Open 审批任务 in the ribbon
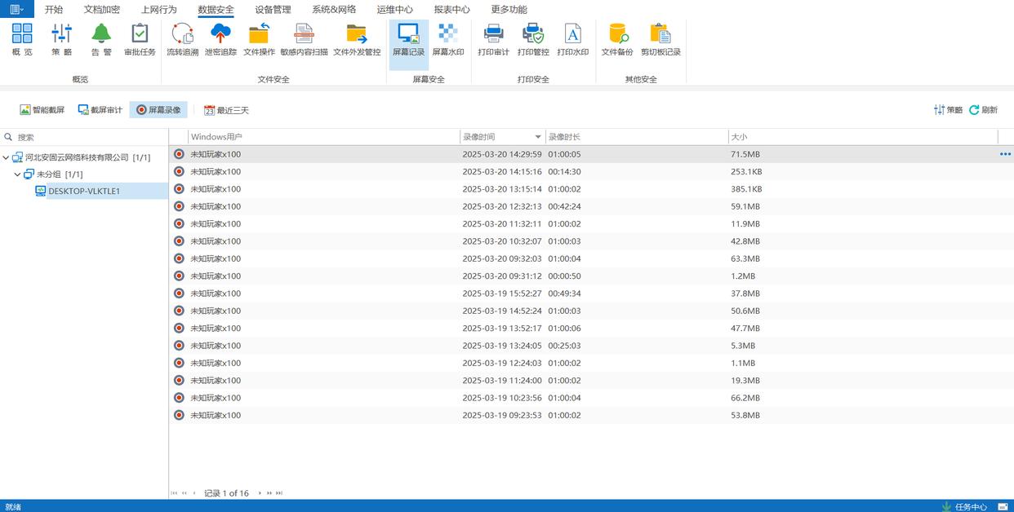Viewport: 1014px width, 512px height. click(140, 39)
